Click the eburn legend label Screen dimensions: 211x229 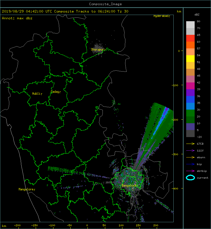[201, 157]
